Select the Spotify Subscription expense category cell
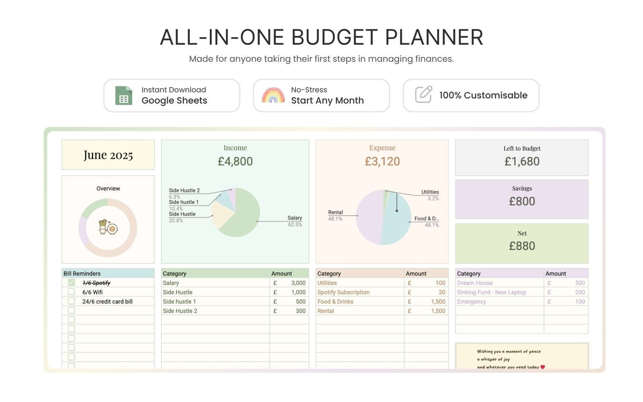 (359, 292)
